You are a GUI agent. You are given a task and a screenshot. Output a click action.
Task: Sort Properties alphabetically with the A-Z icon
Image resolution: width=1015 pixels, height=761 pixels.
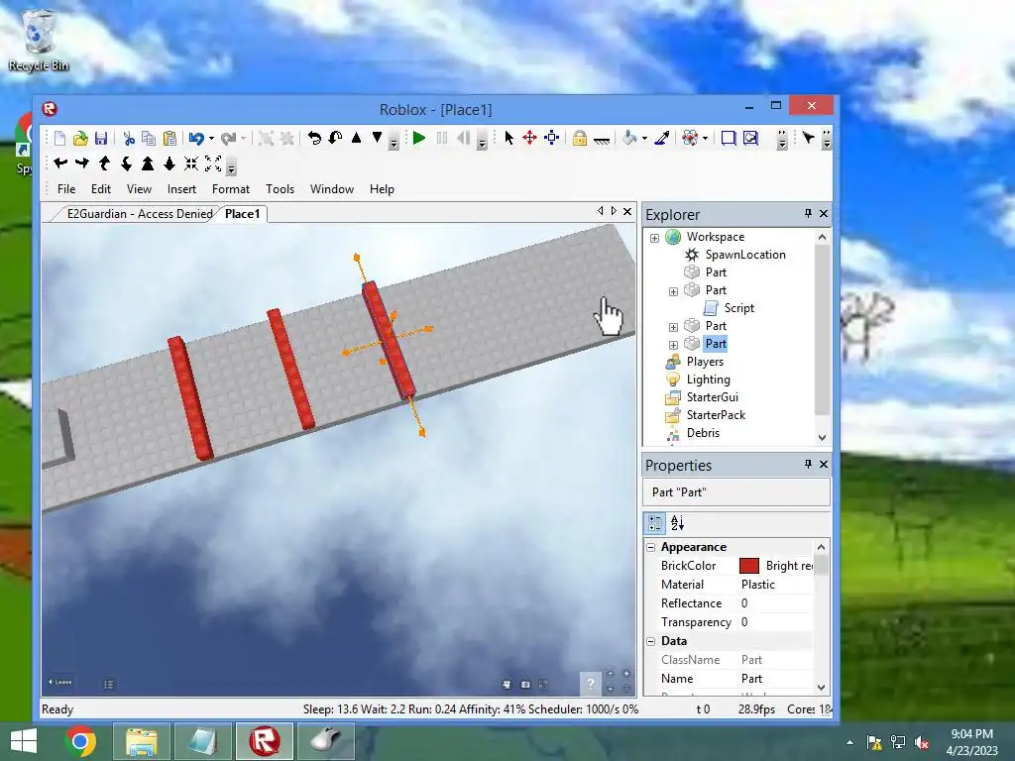[677, 523]
